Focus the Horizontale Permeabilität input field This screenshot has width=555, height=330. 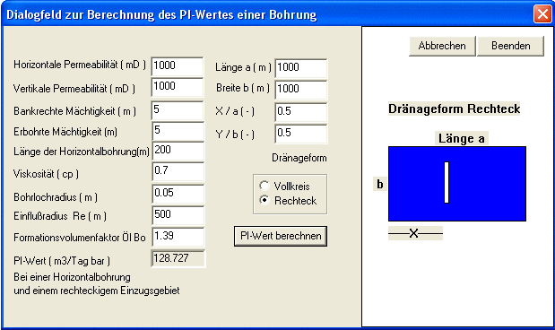178,66
